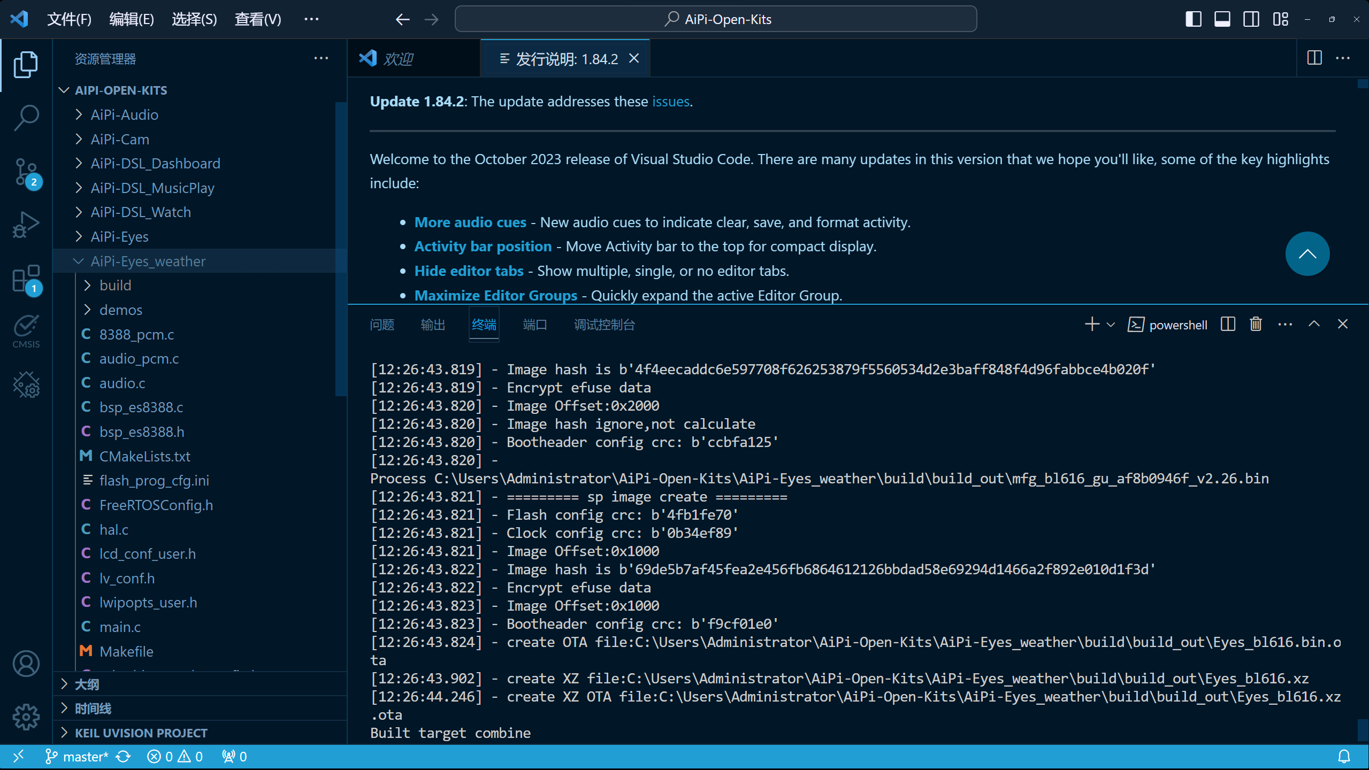
Task: Switch to the 欢迎 editor tab
Action: pos(414,58)
